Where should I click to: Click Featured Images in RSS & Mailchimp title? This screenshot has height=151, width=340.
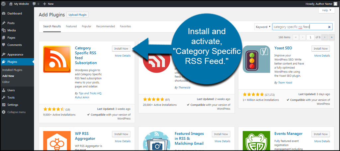(189, 138)
